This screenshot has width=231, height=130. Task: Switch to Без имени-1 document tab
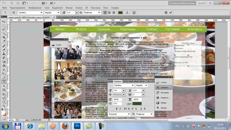[x=77, y=17]
